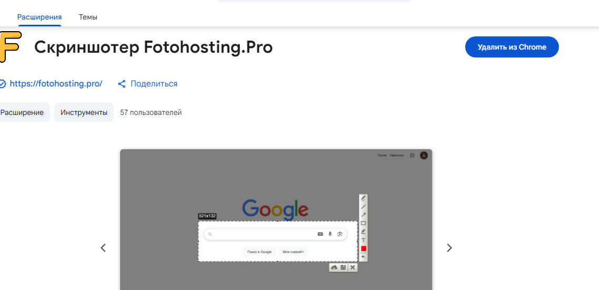Show the next preview slide
Screen dimensions: 599x290
[449, 248]
